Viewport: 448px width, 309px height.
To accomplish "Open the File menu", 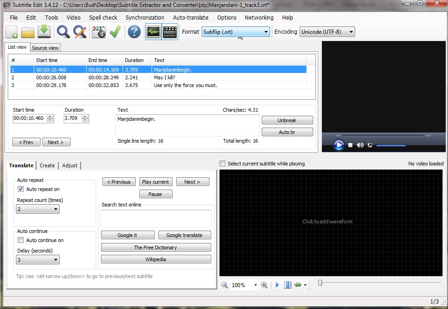I will tap(14, 17).
